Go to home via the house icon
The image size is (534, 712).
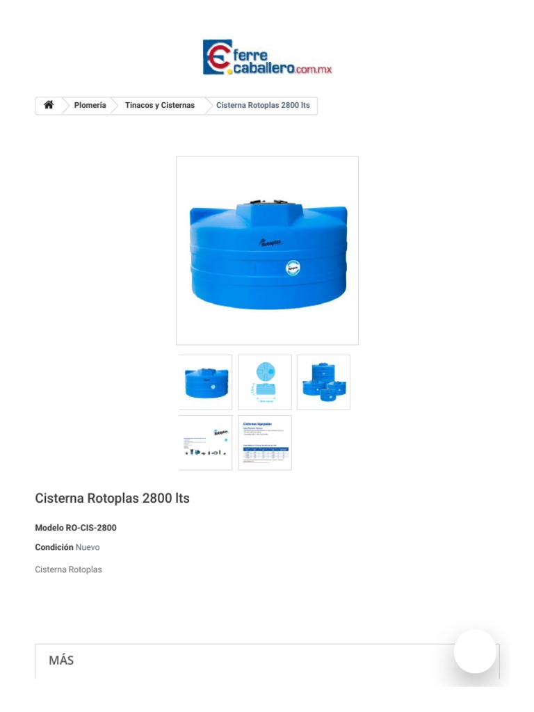click(49, 105)
